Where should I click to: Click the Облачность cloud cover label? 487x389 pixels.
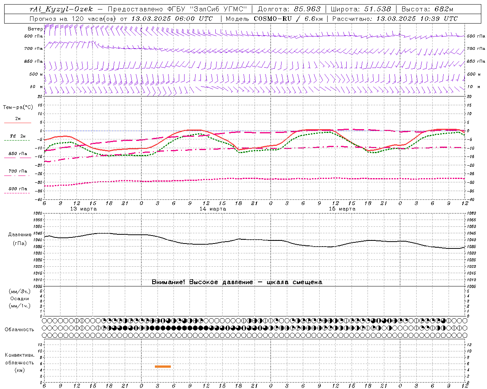click(x=19, y=329)
